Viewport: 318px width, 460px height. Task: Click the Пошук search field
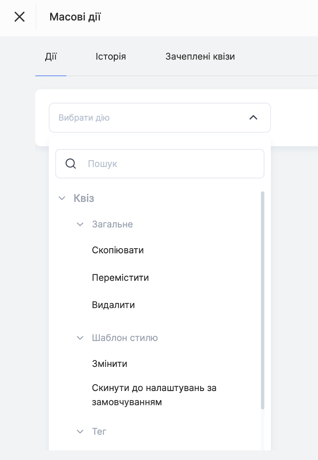point(173,164)
